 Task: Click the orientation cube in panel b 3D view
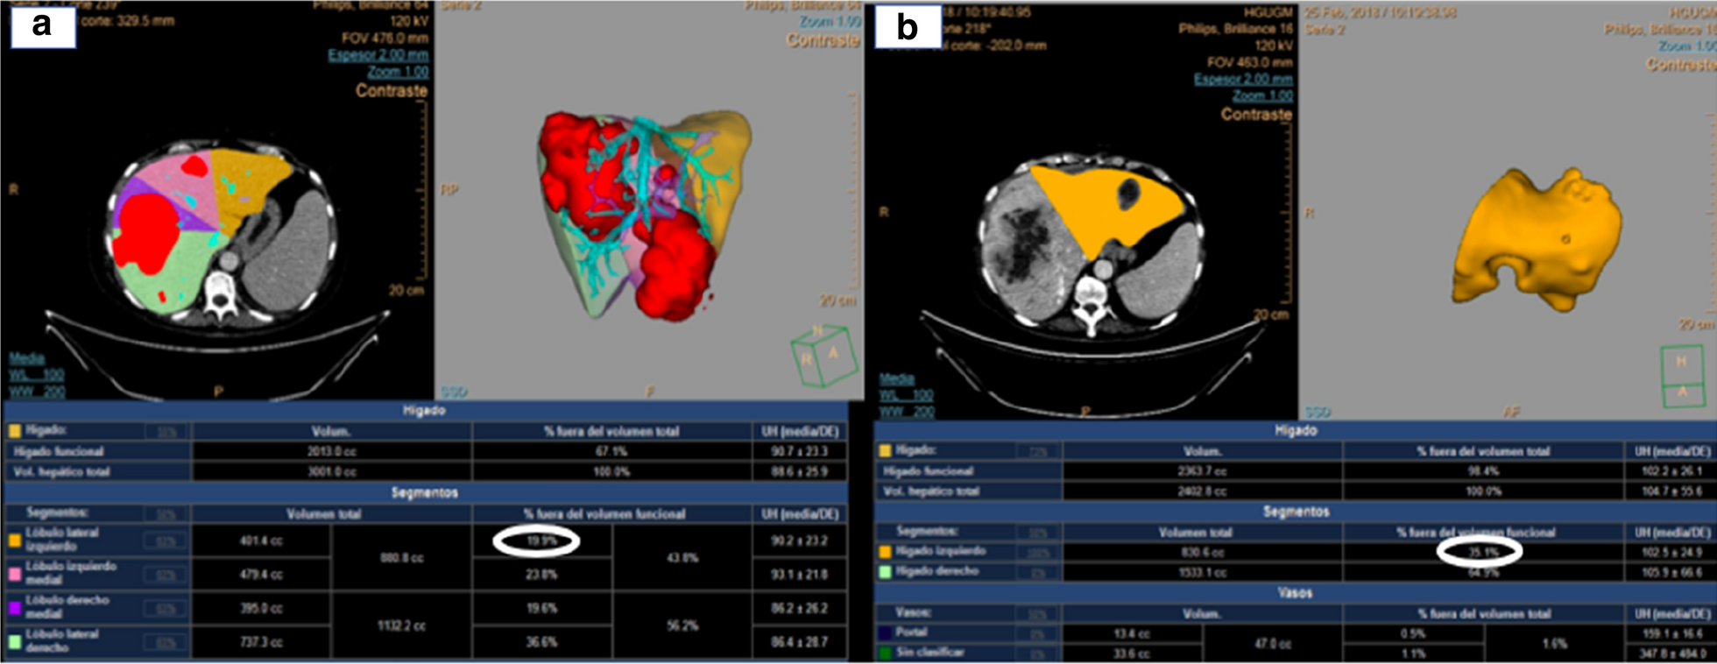[1683, 375]
